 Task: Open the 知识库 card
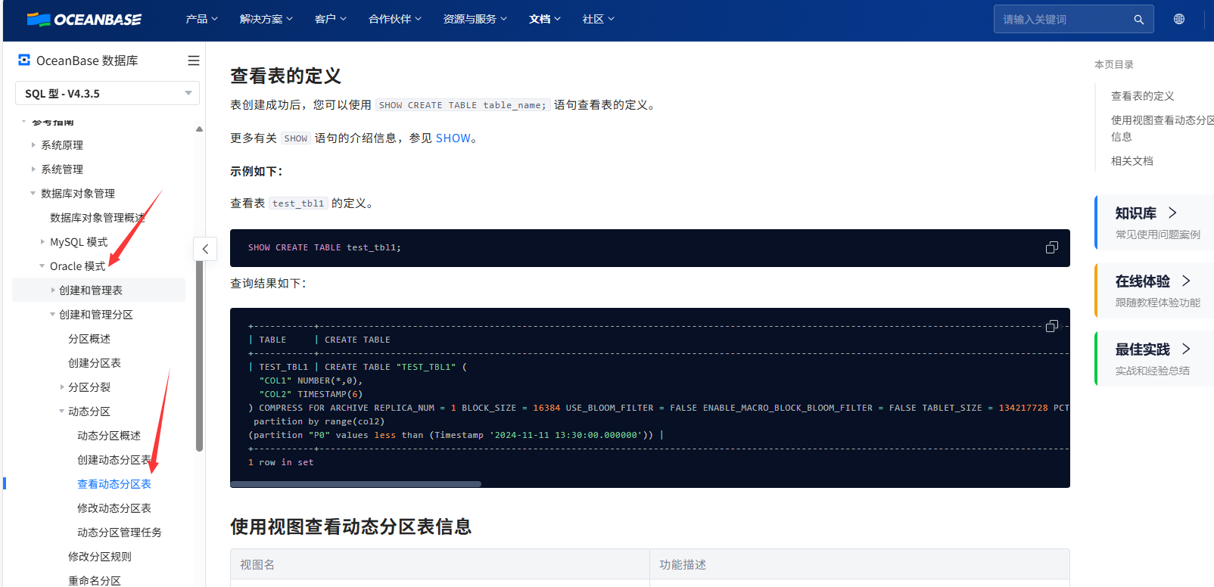click(1155, 222)
